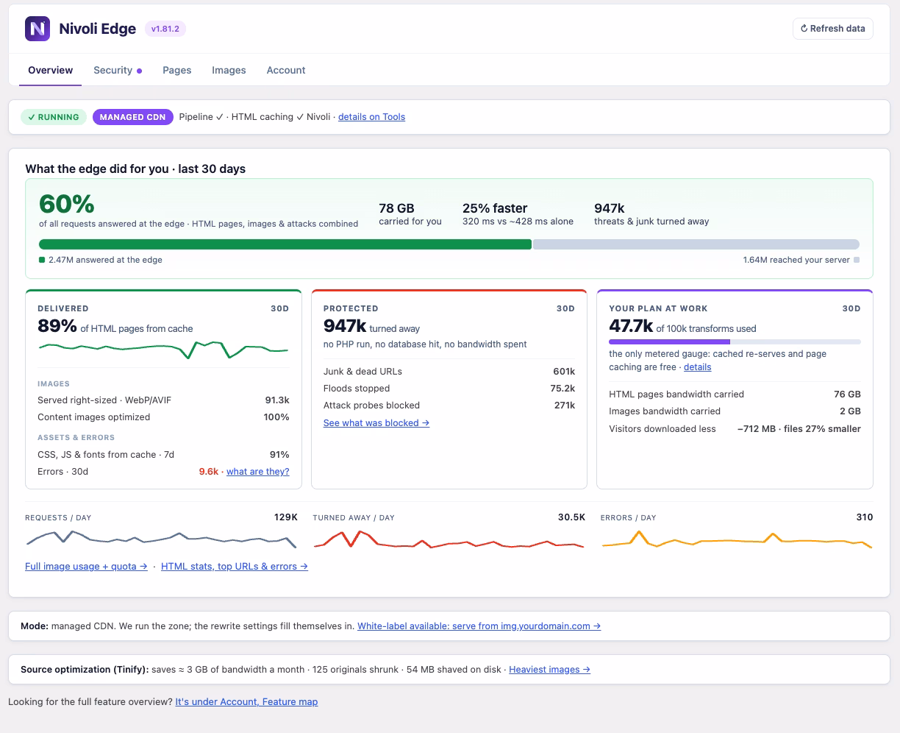
Task: Open the plan 'details' link
Action: point(698,367)
